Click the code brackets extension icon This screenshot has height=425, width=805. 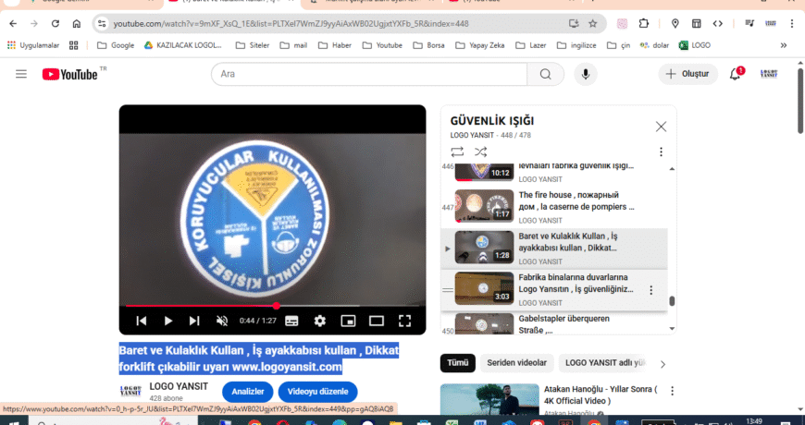tap(718, 24)
